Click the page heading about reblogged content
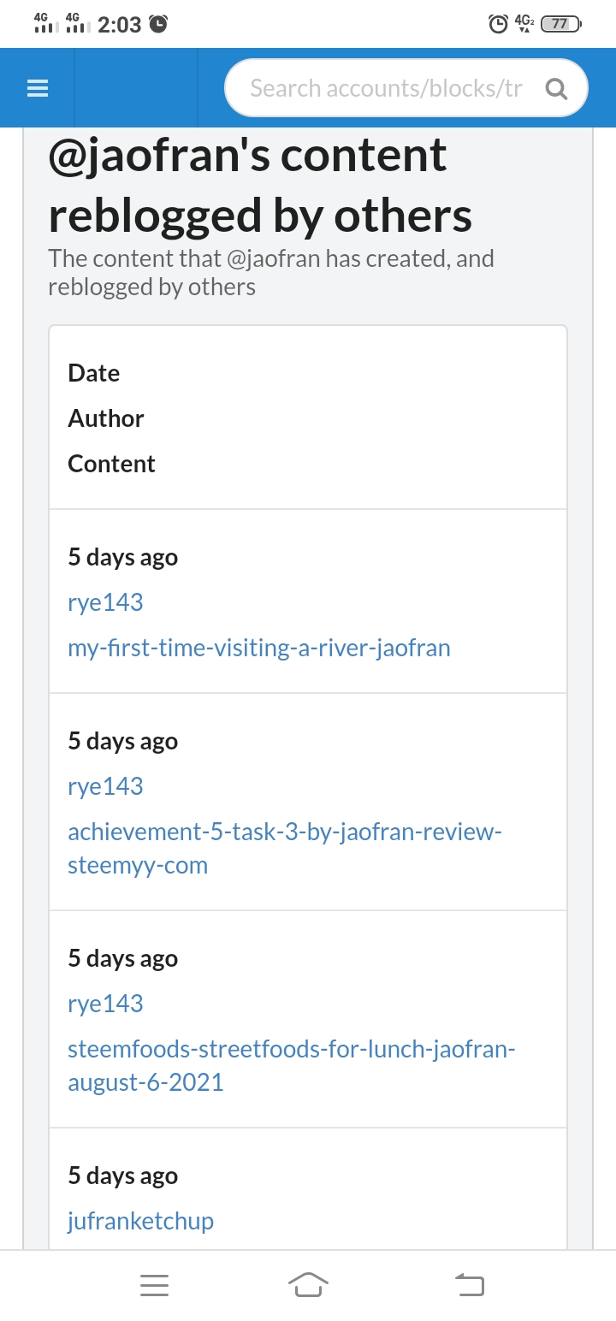Screen dimensions: 616x1321 point(260,186)
